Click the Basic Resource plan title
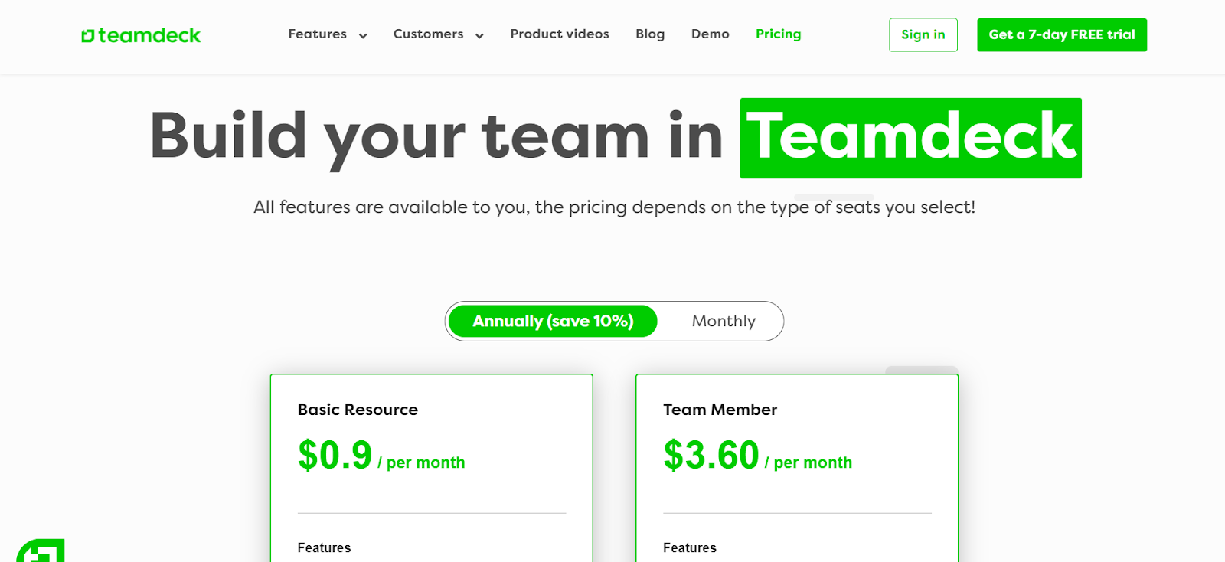 (x=358, y=410)
